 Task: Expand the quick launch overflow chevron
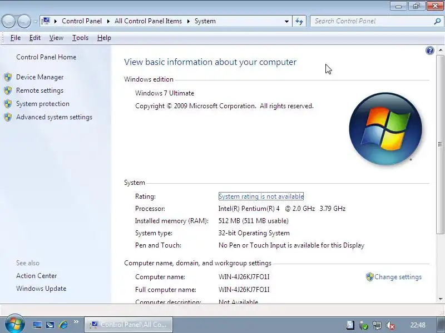[76, 322]
